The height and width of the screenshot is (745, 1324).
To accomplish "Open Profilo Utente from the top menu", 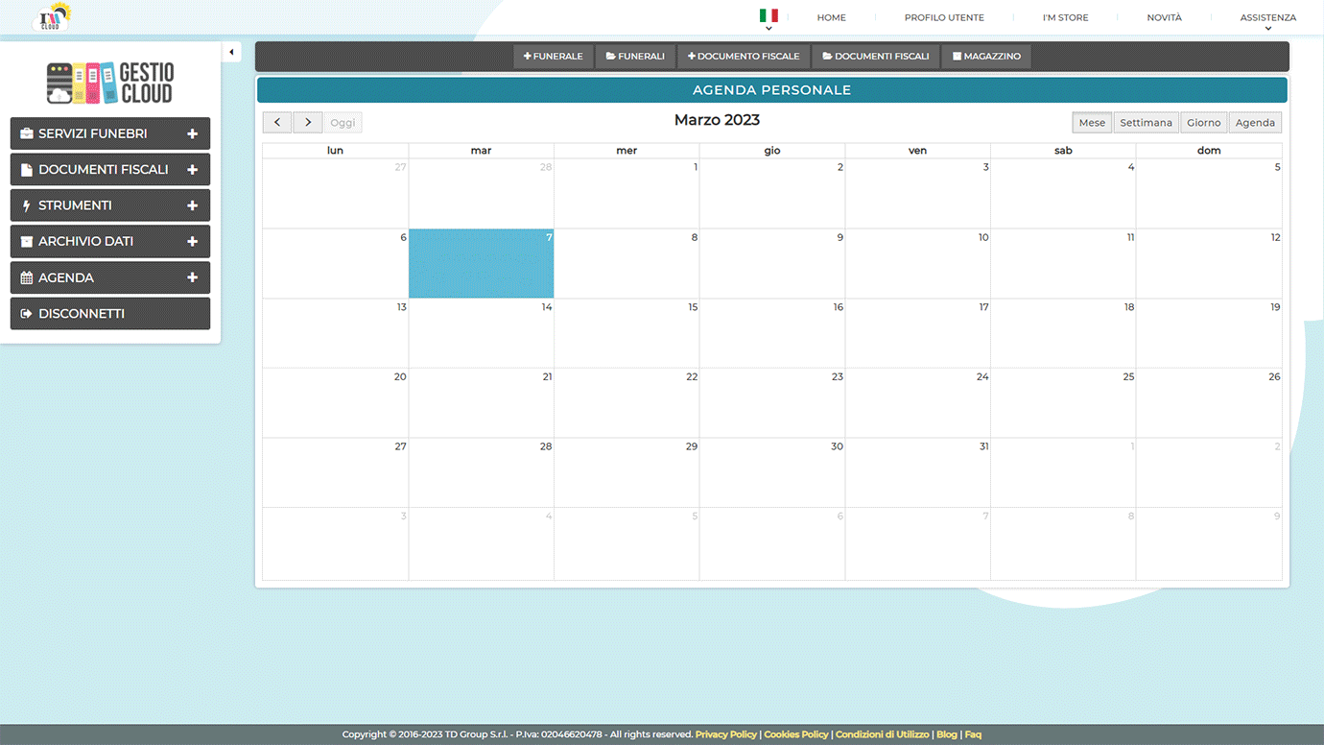I will (944, 17).
